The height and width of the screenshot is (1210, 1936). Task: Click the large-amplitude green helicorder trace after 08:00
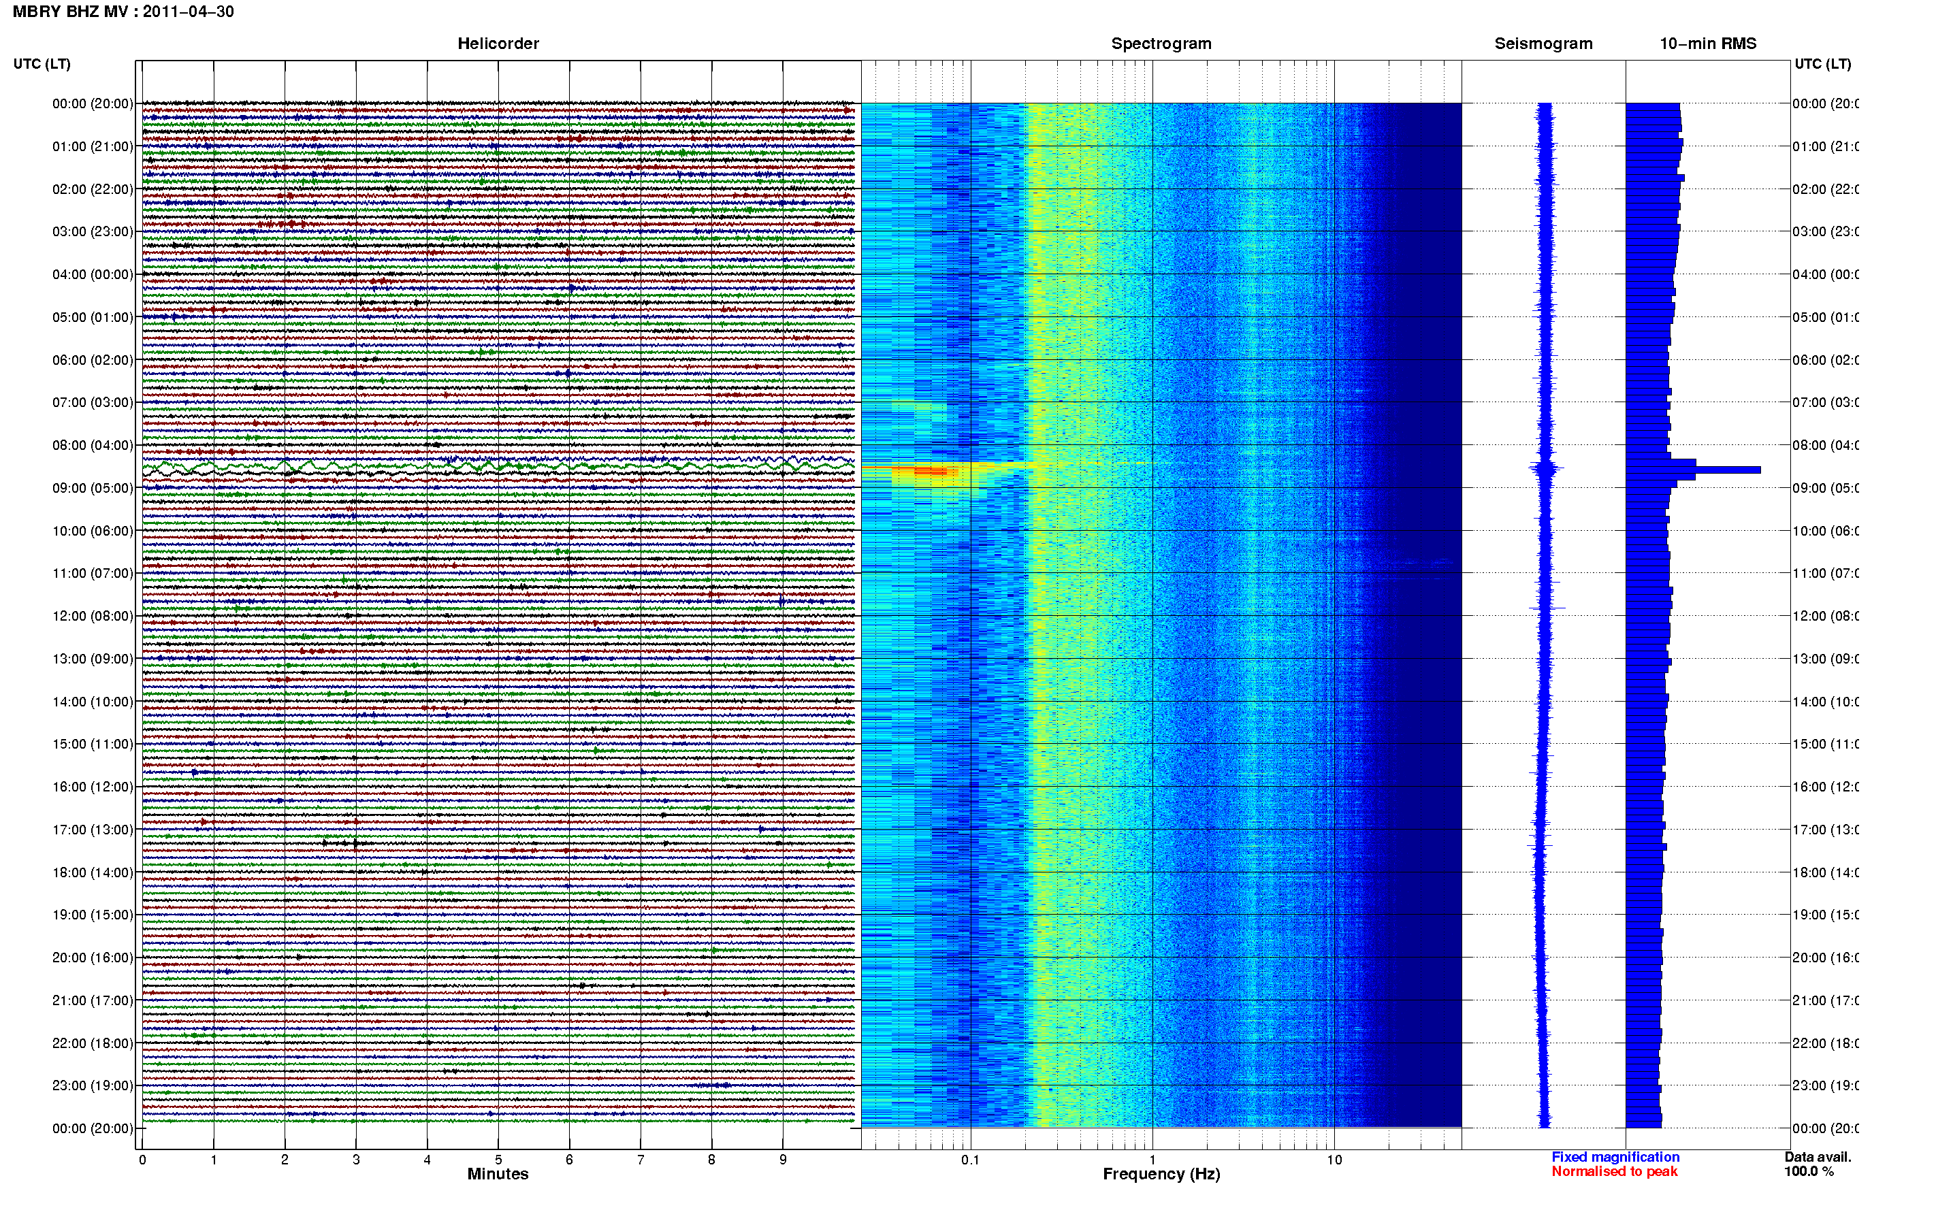pyautogui.click(x=498, y=465)
